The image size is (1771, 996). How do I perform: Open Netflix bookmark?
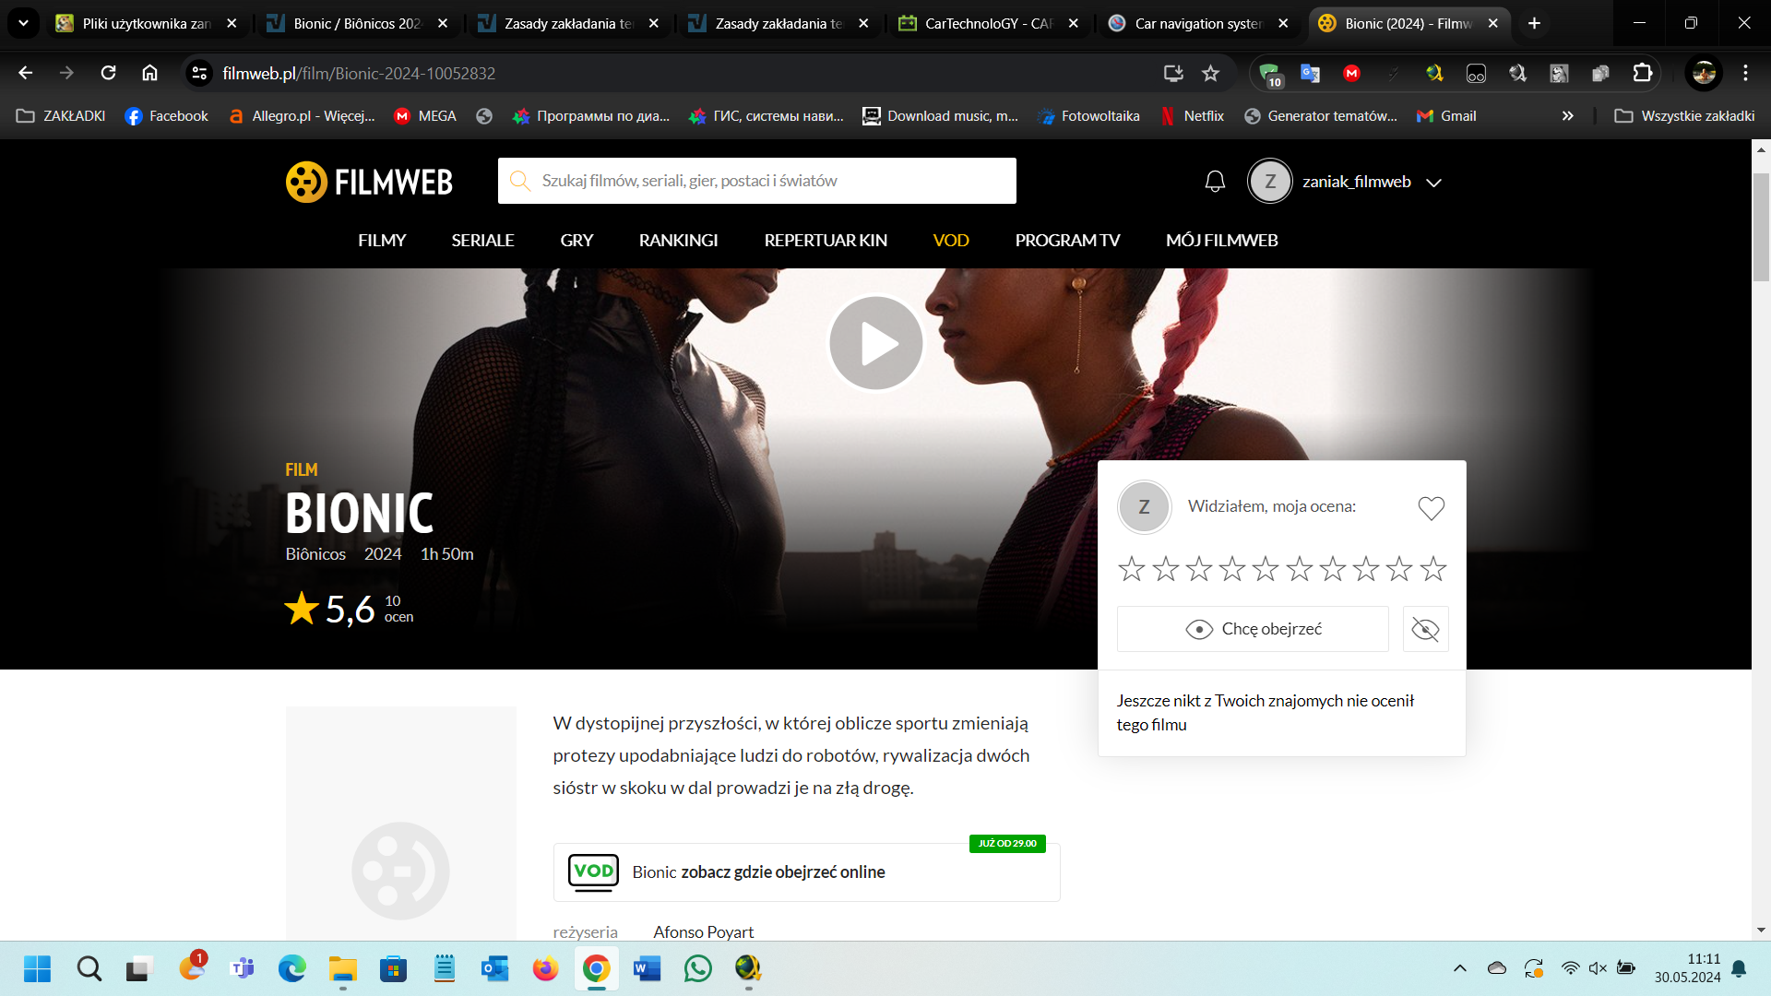(x=1193, y=116)
